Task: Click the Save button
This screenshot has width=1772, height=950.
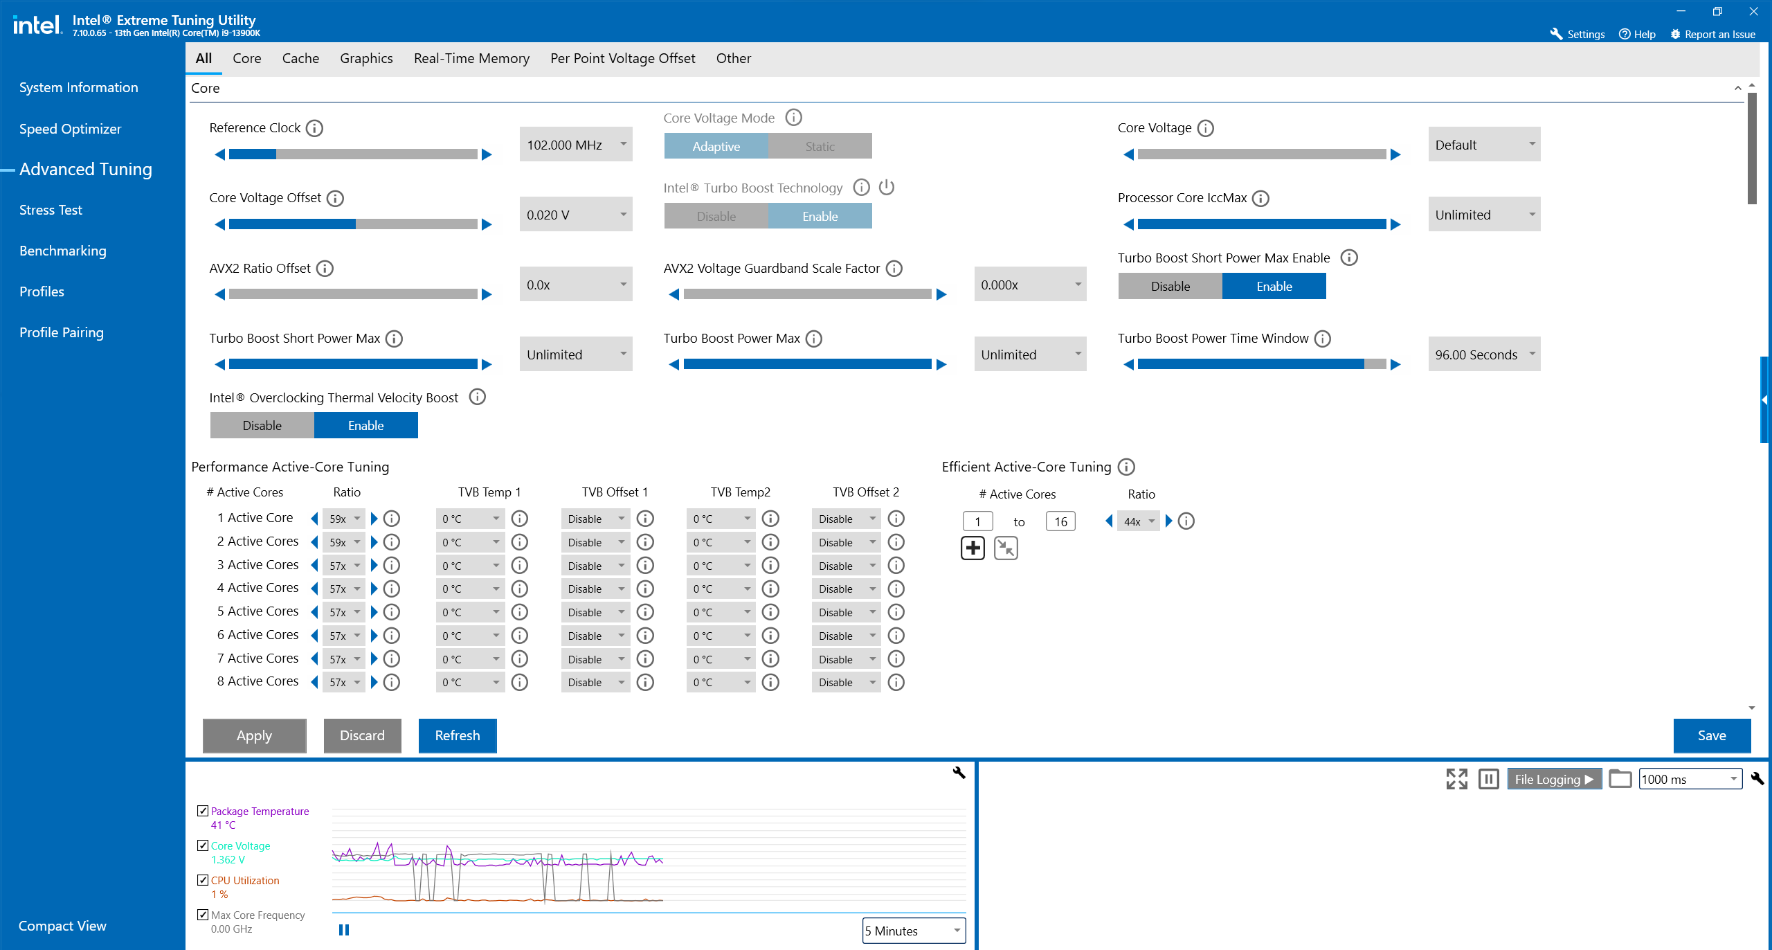Action: click(x=1711, y=735)
